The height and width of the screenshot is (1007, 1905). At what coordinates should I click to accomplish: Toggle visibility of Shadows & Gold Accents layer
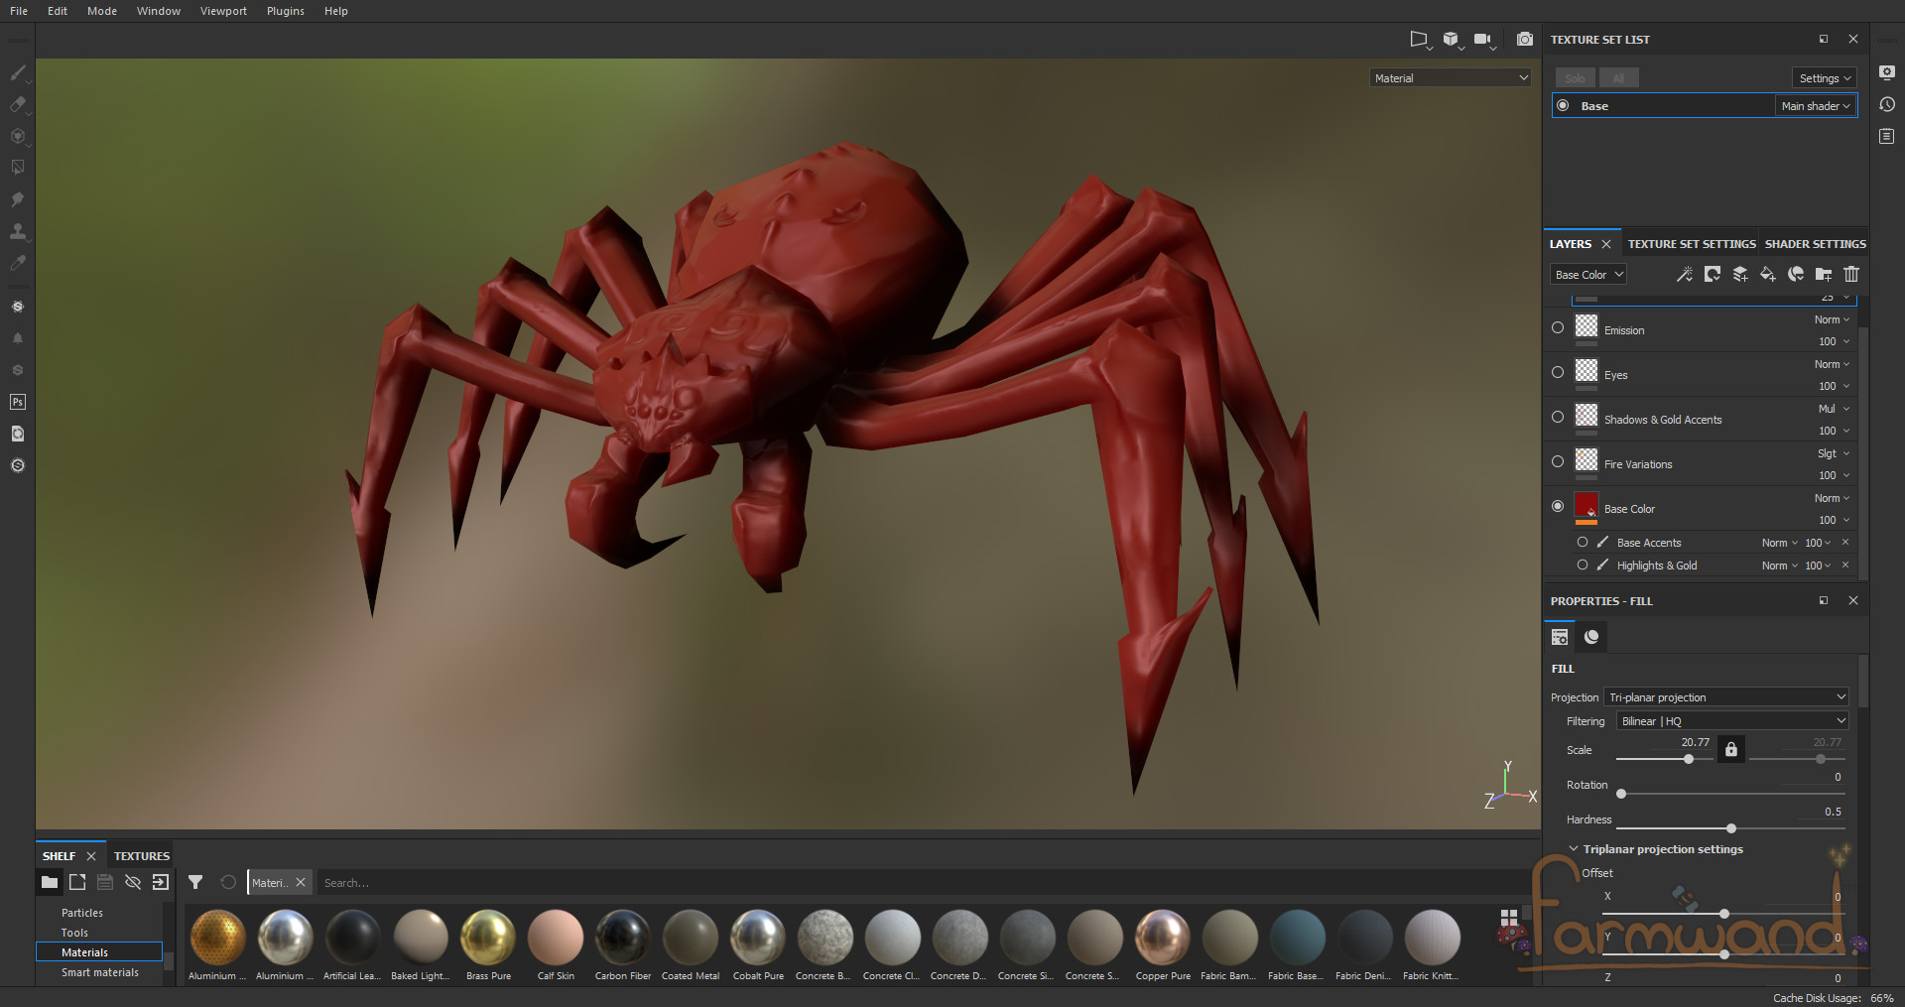click(x=1558, y=417)
